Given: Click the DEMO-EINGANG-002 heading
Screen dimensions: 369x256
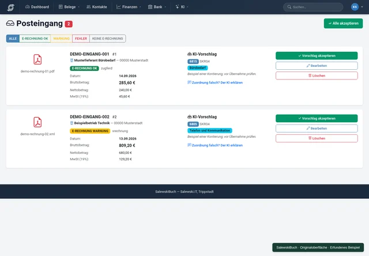Looking at the screenshot, I should click(89, 117).
